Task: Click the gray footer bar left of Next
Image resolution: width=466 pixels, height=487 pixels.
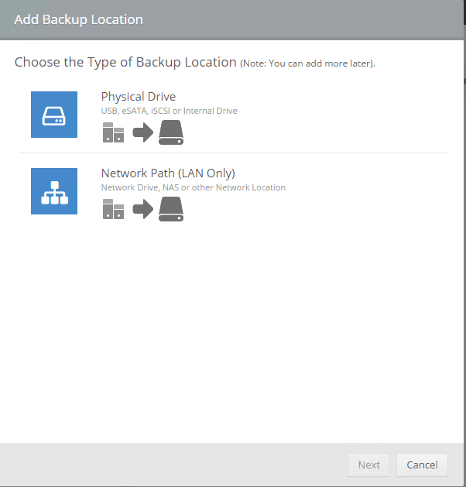Action: click(170, 465)
